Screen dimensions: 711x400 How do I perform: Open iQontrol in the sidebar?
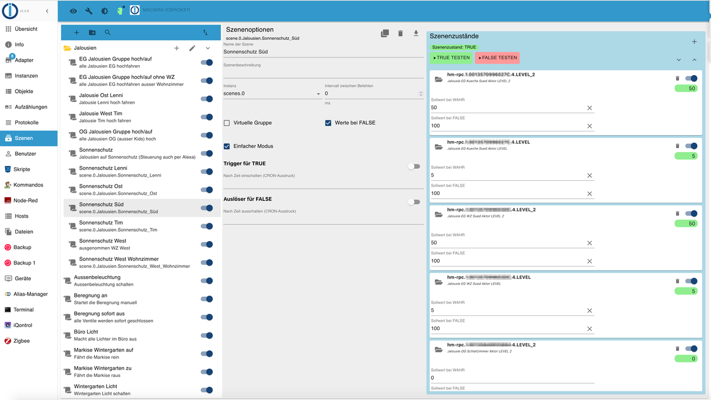click(28, 325)
